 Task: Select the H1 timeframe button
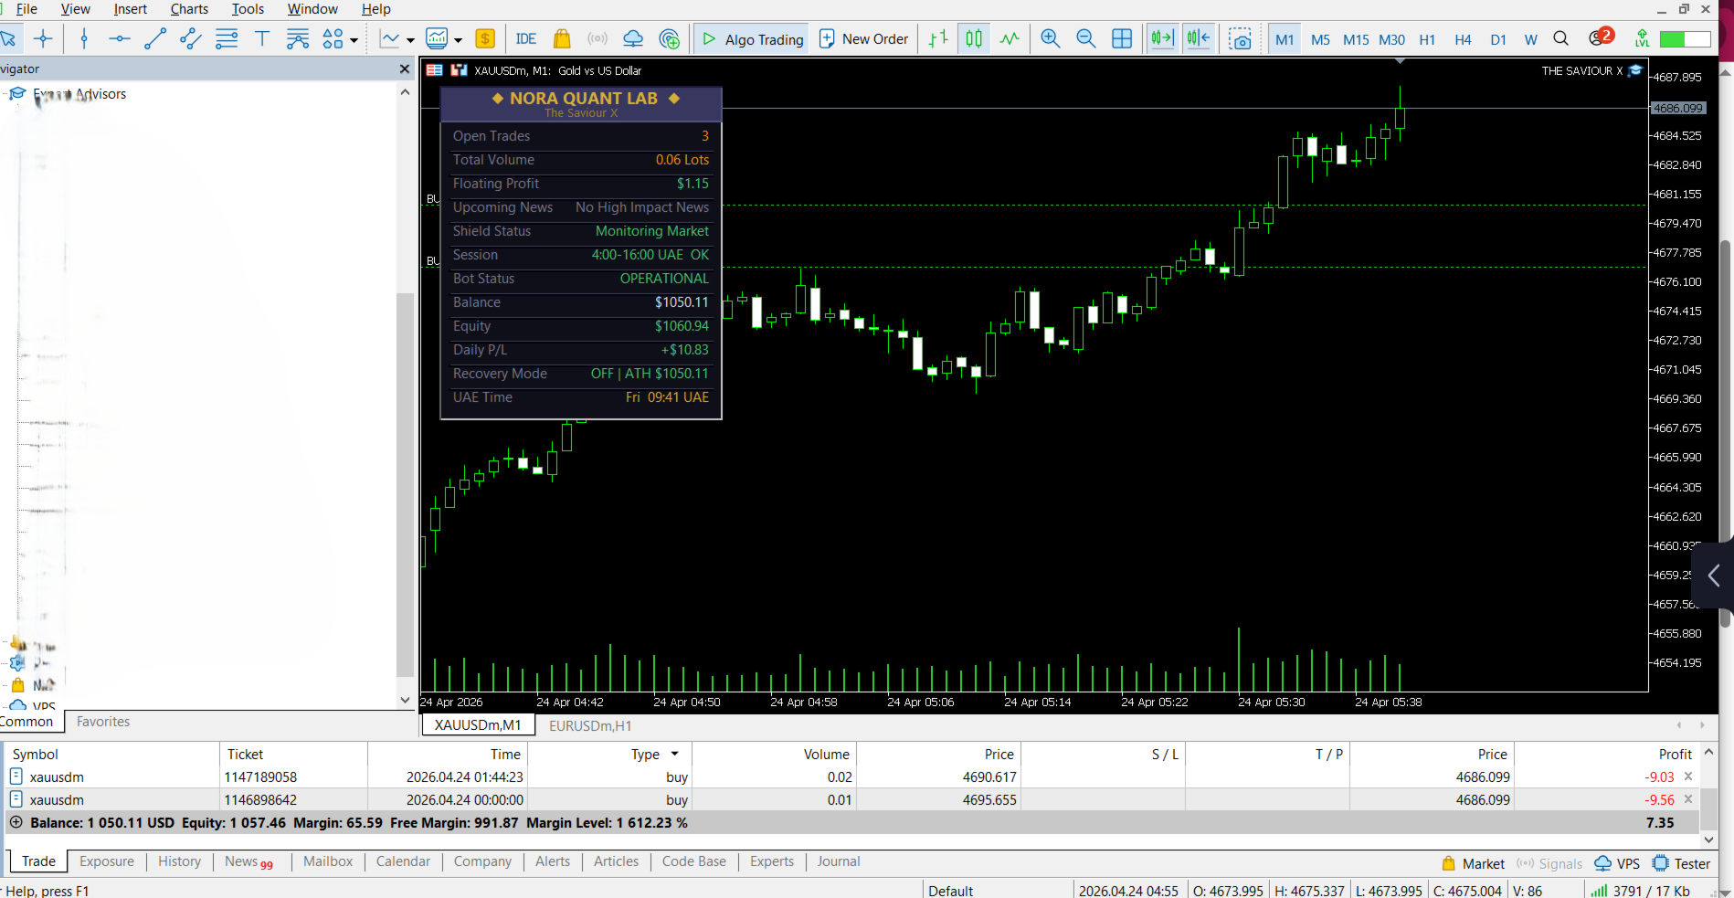click(1427, 39)
